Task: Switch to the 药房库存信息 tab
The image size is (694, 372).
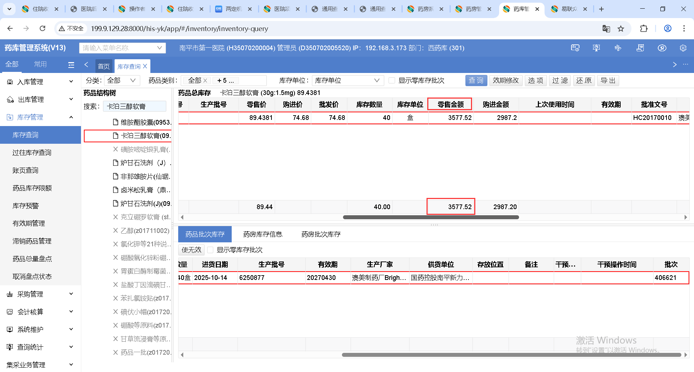Action: click(x=262, y=234)
